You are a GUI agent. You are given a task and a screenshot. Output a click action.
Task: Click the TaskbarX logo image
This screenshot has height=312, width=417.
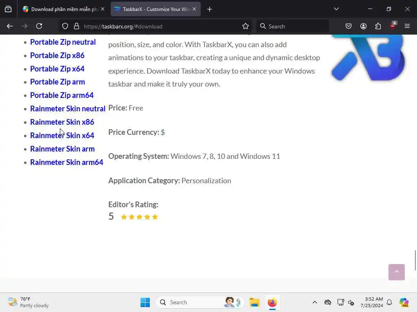[x=369, y=58]
